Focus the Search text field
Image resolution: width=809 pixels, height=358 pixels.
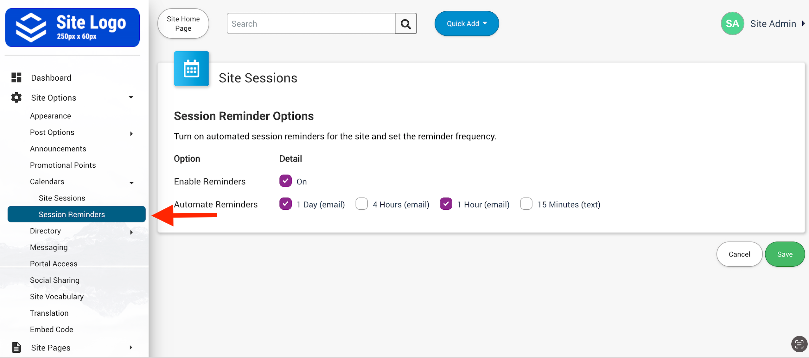[x=311, y=24]
